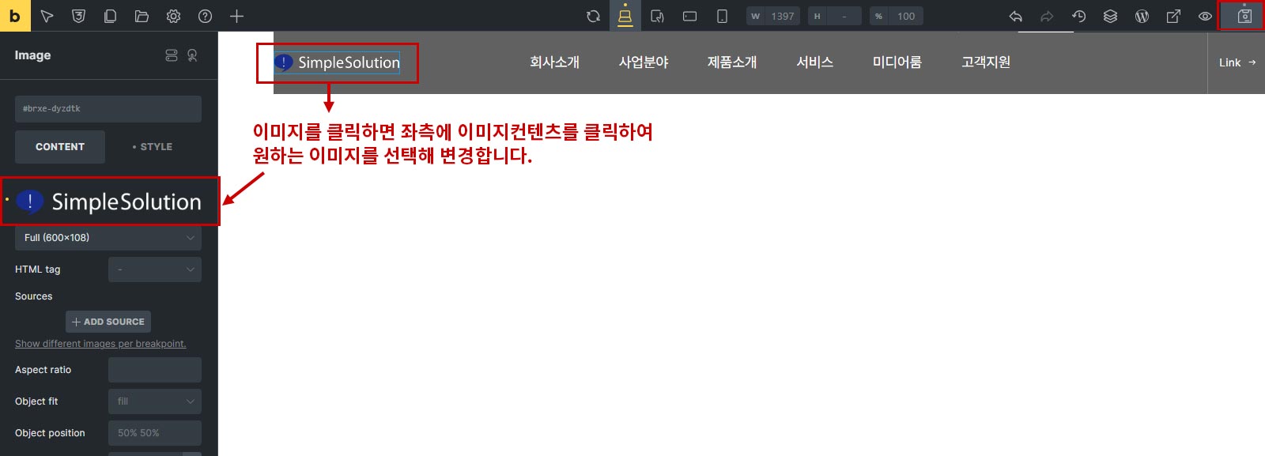Screen dimensions: 1265x456
Task: Switch to the STYLE tab
Action: tap(153, 147)
